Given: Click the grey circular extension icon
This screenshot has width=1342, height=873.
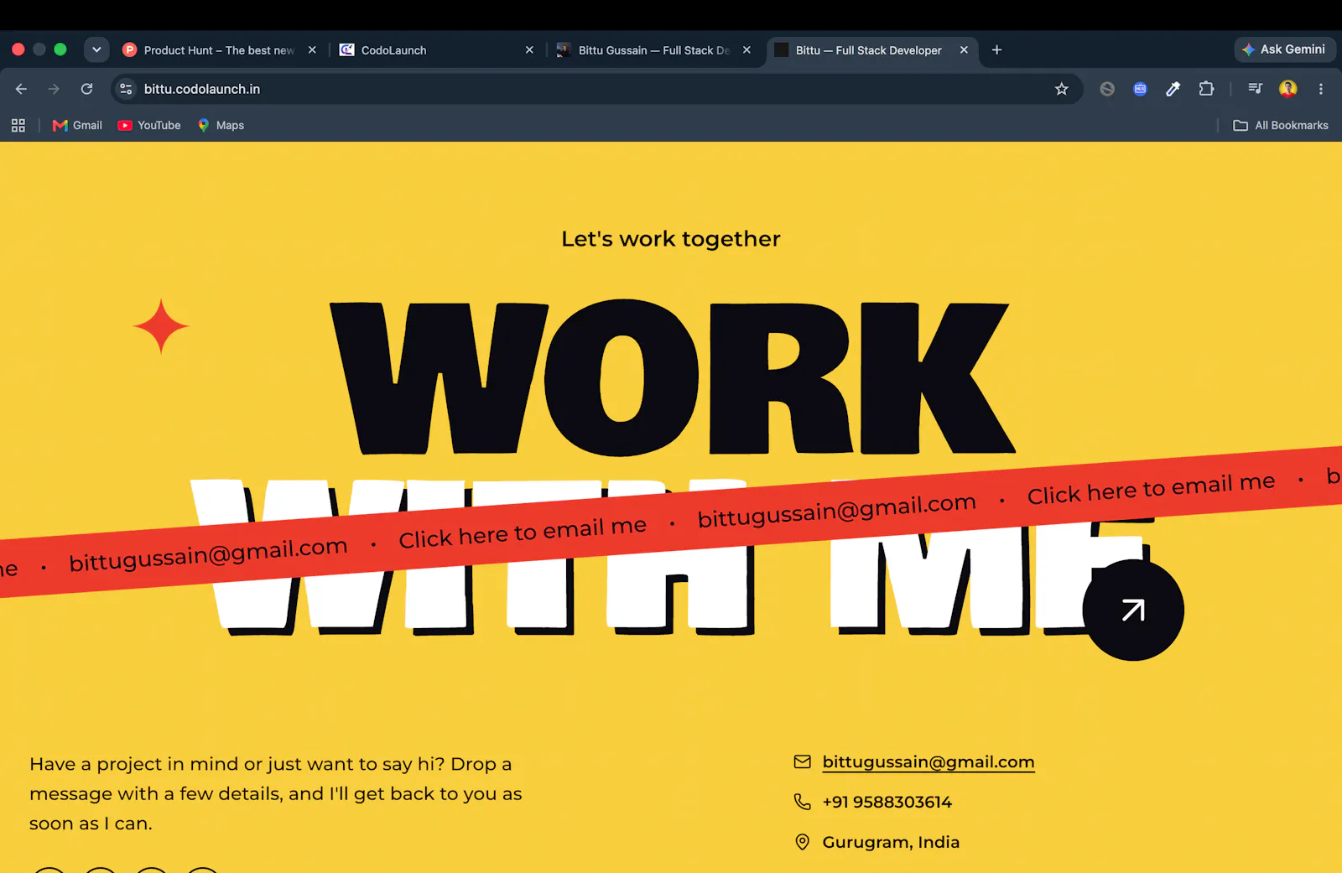Looking at the screenshot, I should coord(1107,89).
